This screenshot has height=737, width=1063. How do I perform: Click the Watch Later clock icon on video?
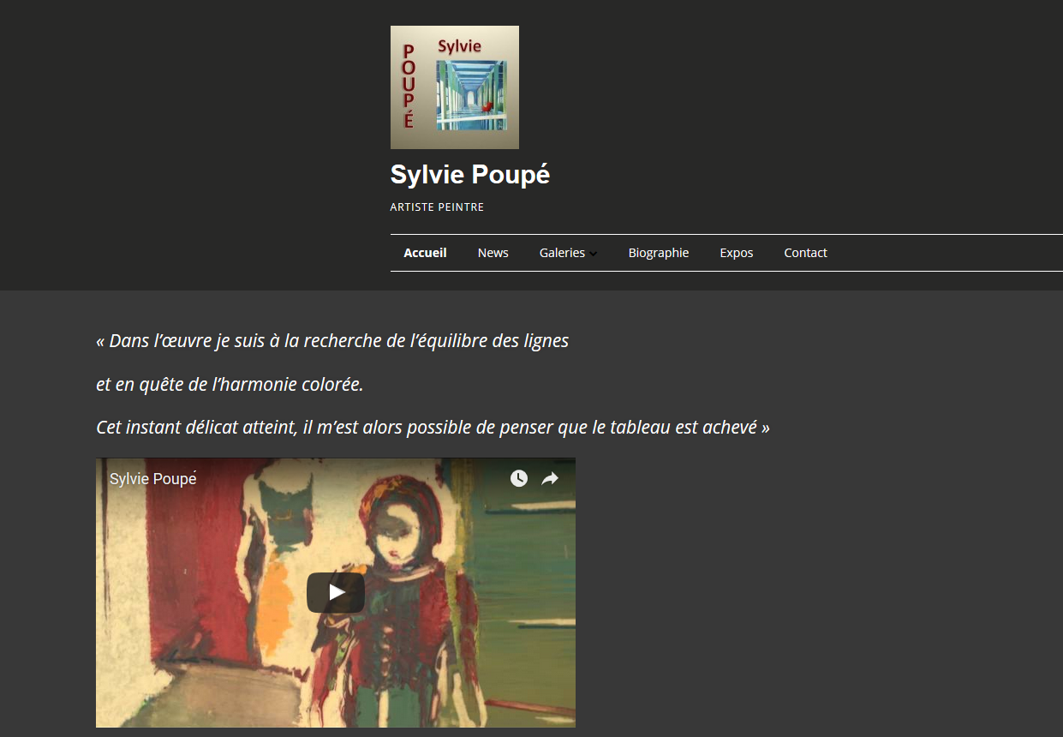tap(519, 478)
